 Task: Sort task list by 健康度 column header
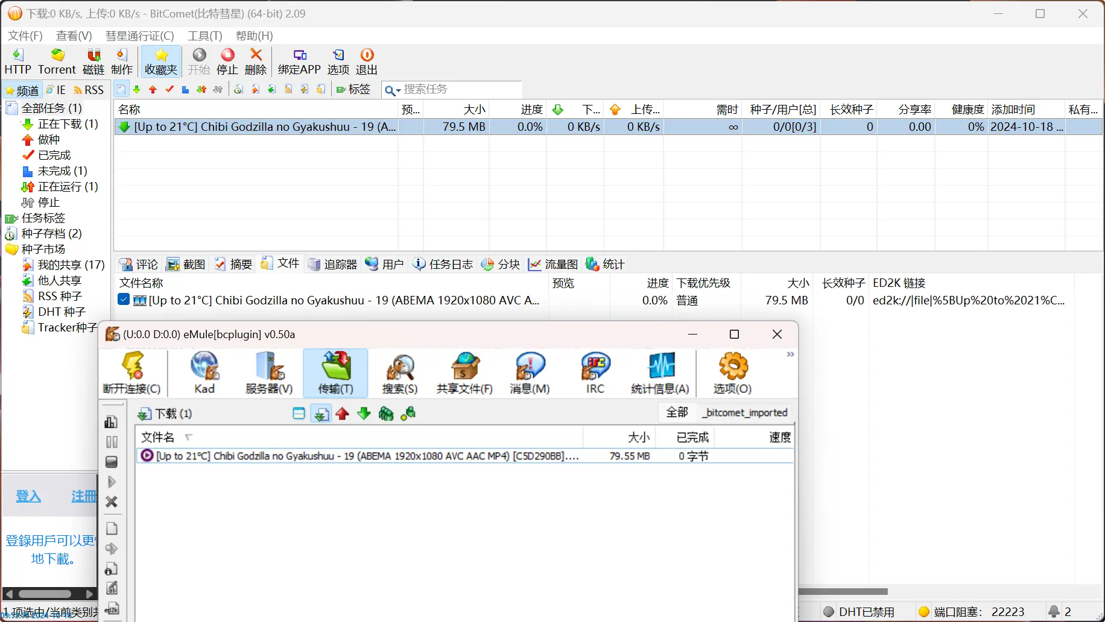click(961, 109)
